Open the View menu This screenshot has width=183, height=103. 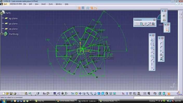point(37,4)
